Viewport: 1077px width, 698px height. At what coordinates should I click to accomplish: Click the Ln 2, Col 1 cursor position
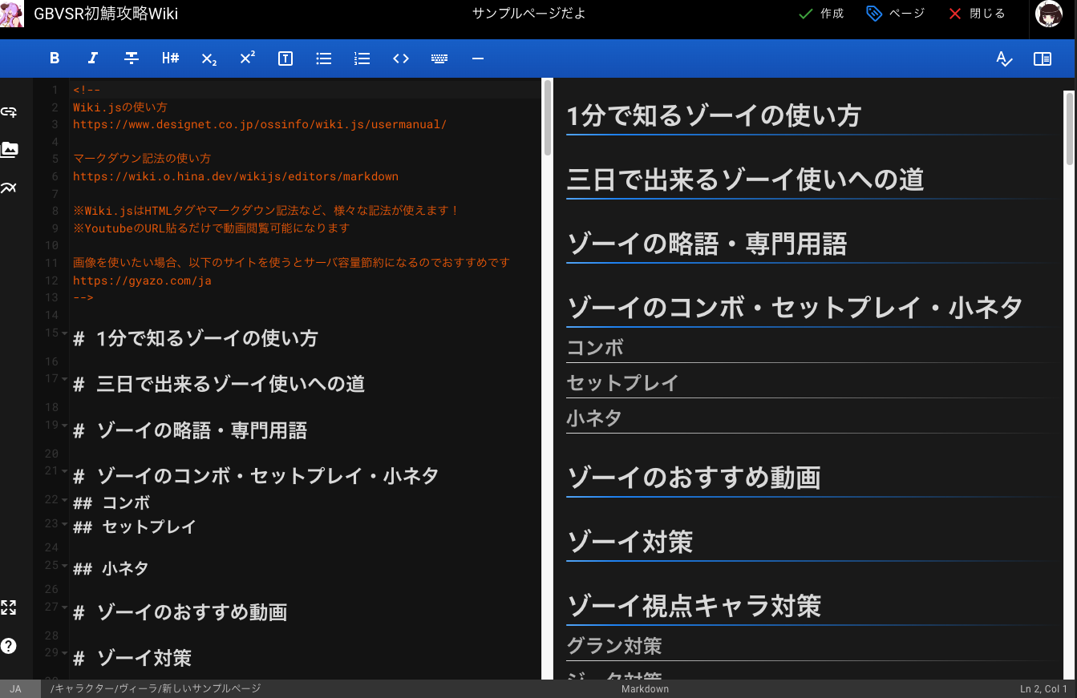(x=1043, y=689)
